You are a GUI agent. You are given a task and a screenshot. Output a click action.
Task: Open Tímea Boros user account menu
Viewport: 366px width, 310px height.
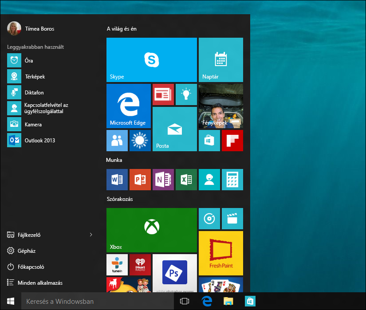(x=31, y=28)
